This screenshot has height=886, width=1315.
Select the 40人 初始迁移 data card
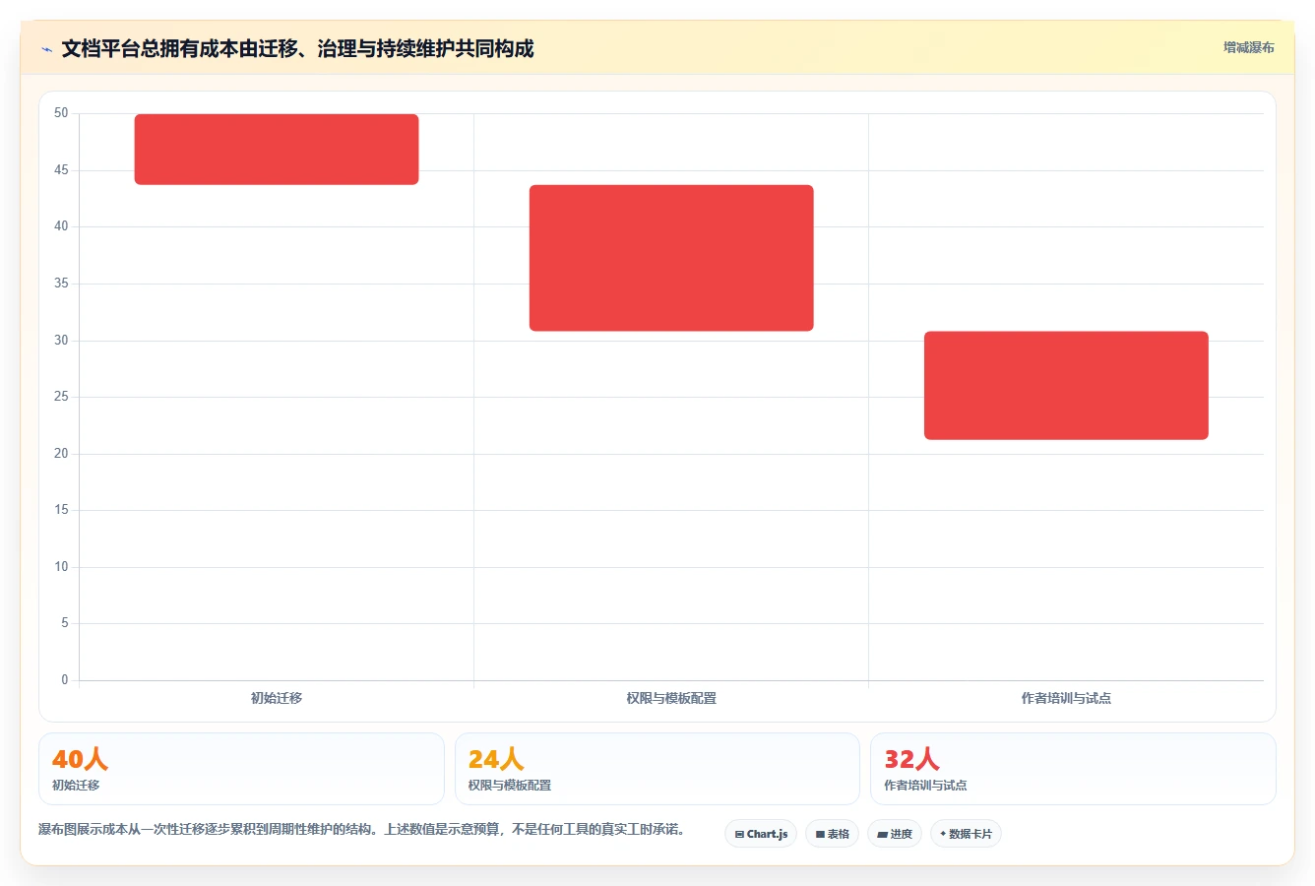pos(241,769)
